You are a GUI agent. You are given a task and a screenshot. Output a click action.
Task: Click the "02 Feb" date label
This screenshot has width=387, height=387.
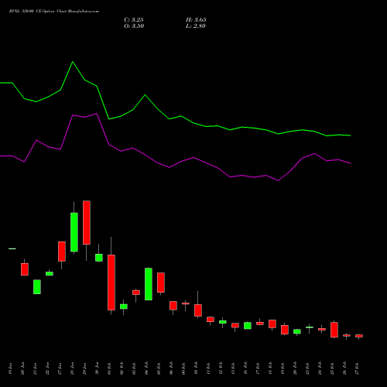122,368
